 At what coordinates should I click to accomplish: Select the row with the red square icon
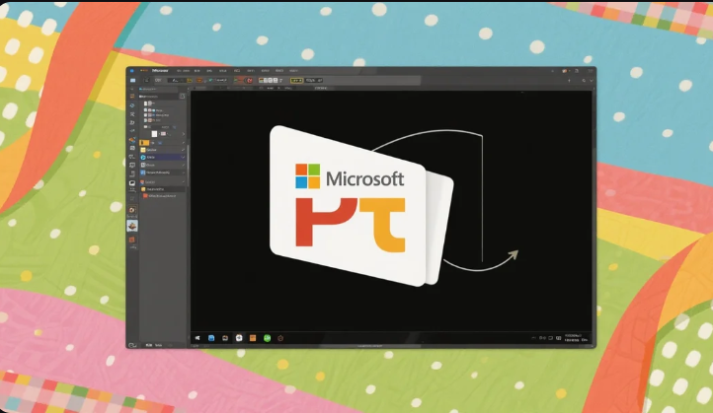[x=163, y=196]
